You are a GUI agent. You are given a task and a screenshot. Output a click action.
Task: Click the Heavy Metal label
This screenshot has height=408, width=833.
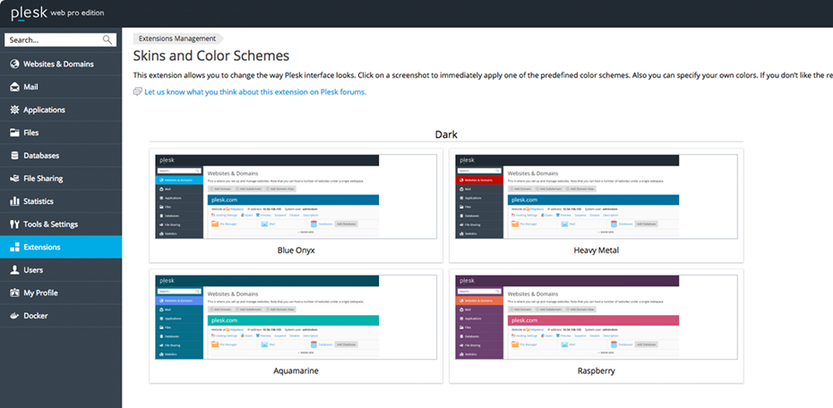tap(596, 250)
